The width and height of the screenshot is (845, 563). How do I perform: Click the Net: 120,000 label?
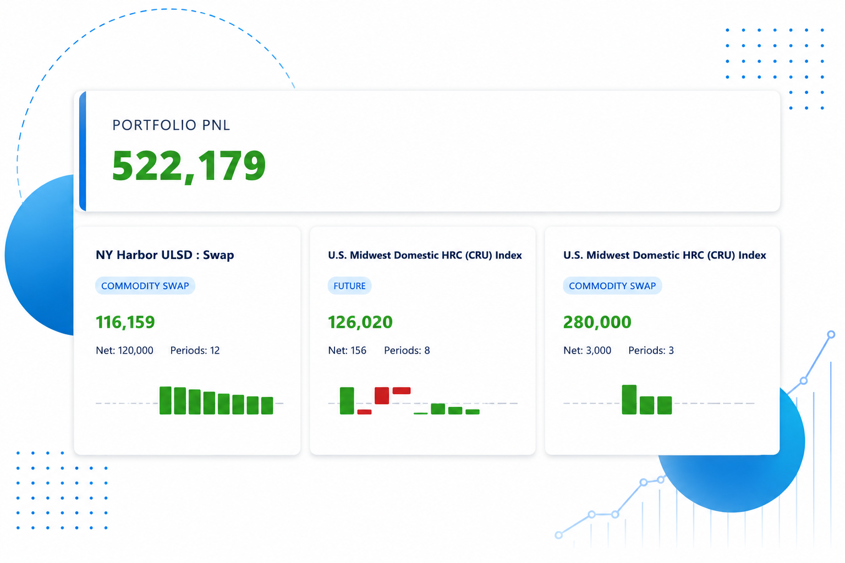click(x=124, y=351)
